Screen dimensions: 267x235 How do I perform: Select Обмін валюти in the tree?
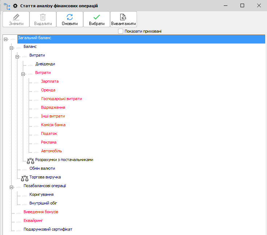(x=42, y=168)
